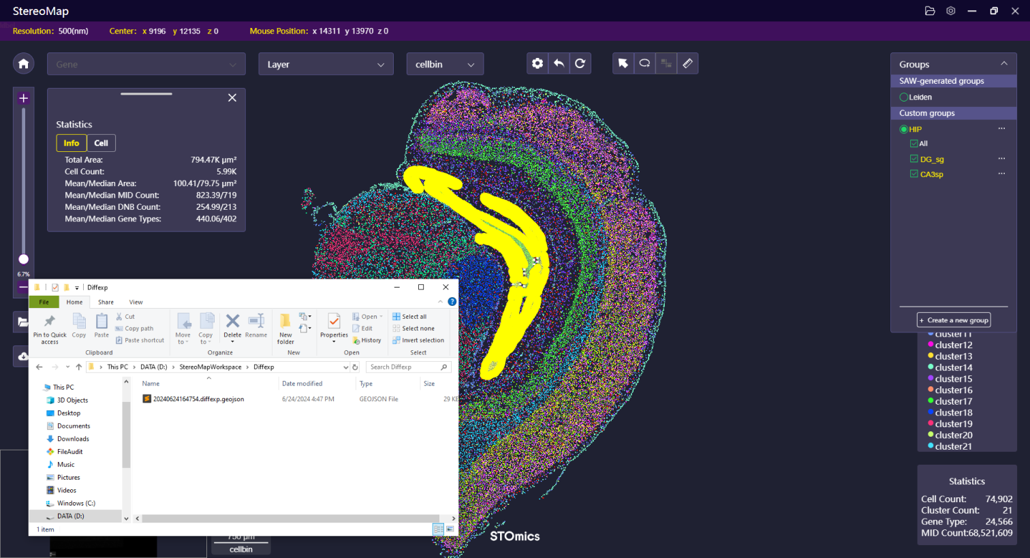The height and width of the screenshot is (558, 1030).
Task: Select the arrow pointer tool
Action: tap(623, 63)
